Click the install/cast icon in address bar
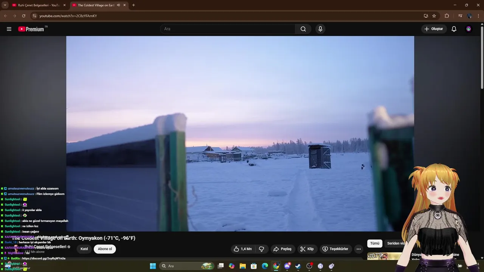 tap(426, 16)
